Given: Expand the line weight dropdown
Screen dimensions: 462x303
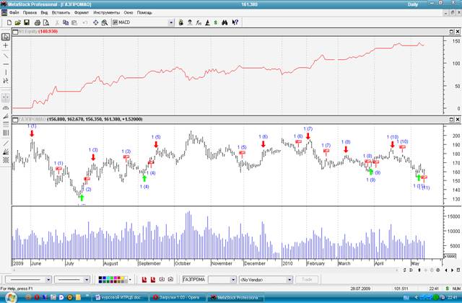Looking at the screenshot, I should point(87,280).
